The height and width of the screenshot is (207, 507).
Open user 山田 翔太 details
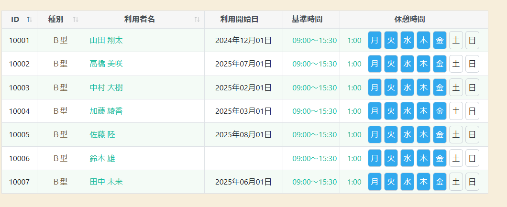pos(106,41)
